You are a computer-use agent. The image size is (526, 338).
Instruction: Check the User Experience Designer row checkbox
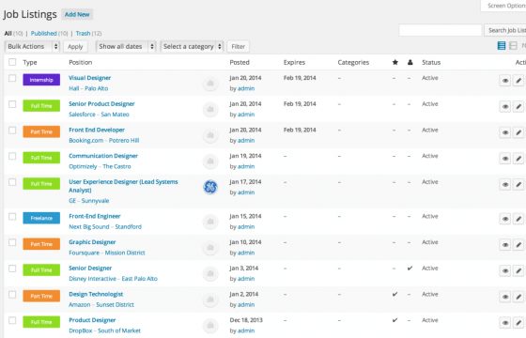[12, 182]
